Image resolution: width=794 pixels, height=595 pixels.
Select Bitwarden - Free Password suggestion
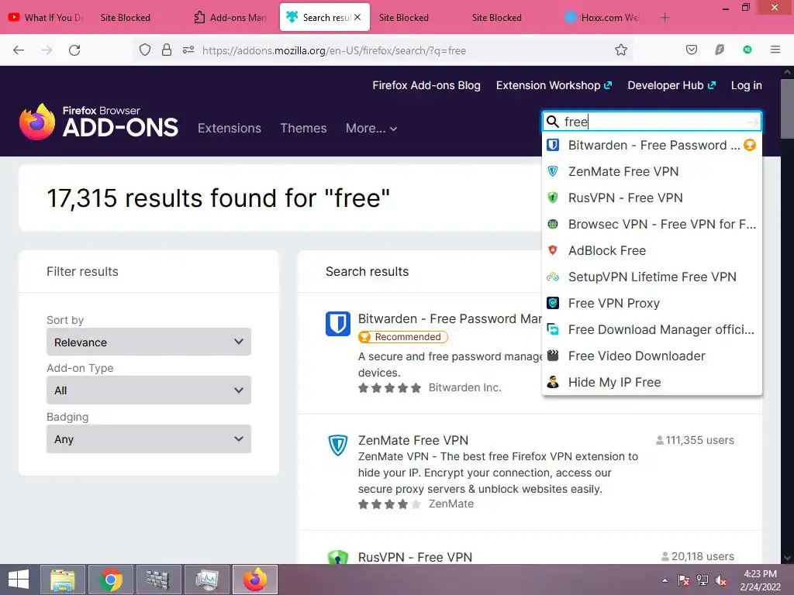point(651,145)
